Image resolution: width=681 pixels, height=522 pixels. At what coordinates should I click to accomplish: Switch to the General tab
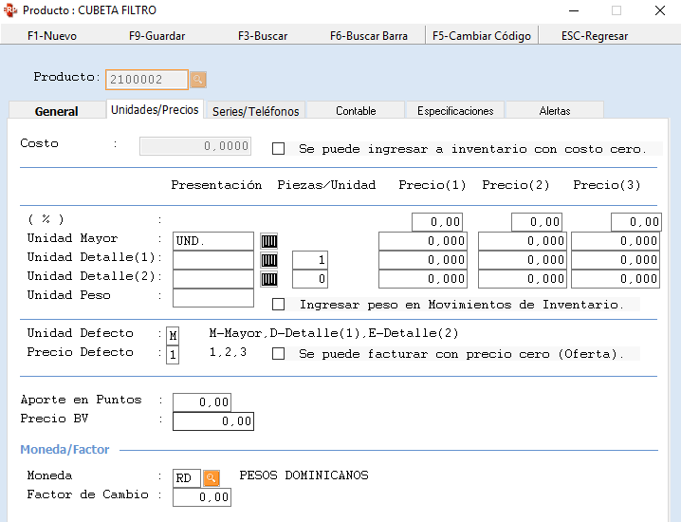point(57,111)
